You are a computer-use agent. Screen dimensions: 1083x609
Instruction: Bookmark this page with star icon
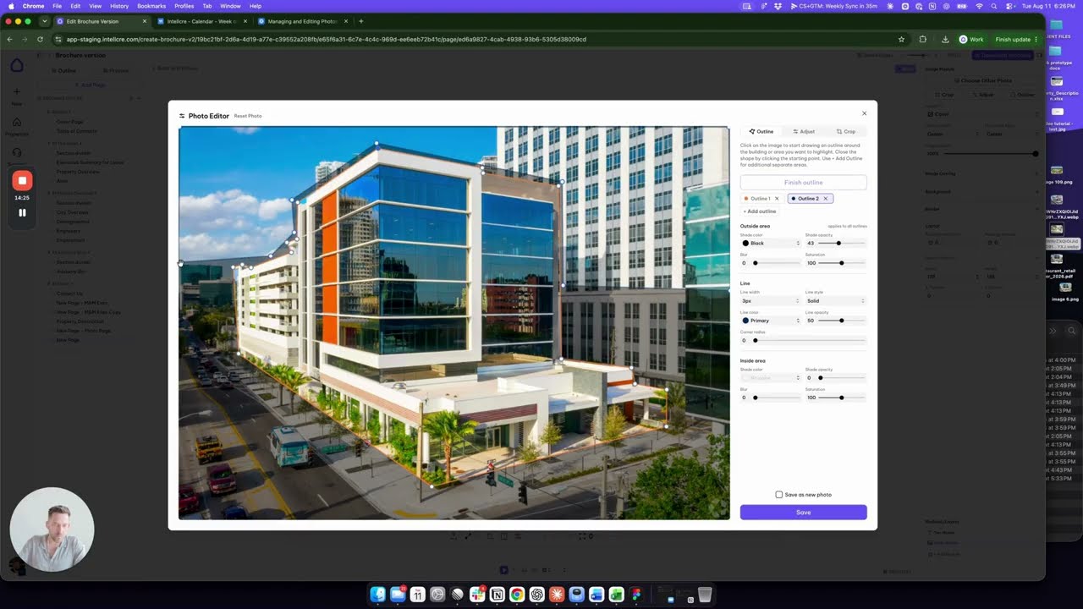click(x=901, y=39)
